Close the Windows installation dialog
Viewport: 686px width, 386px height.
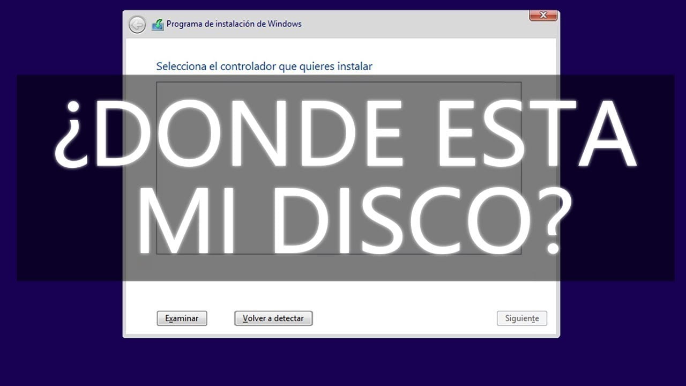tap(543, 16)
